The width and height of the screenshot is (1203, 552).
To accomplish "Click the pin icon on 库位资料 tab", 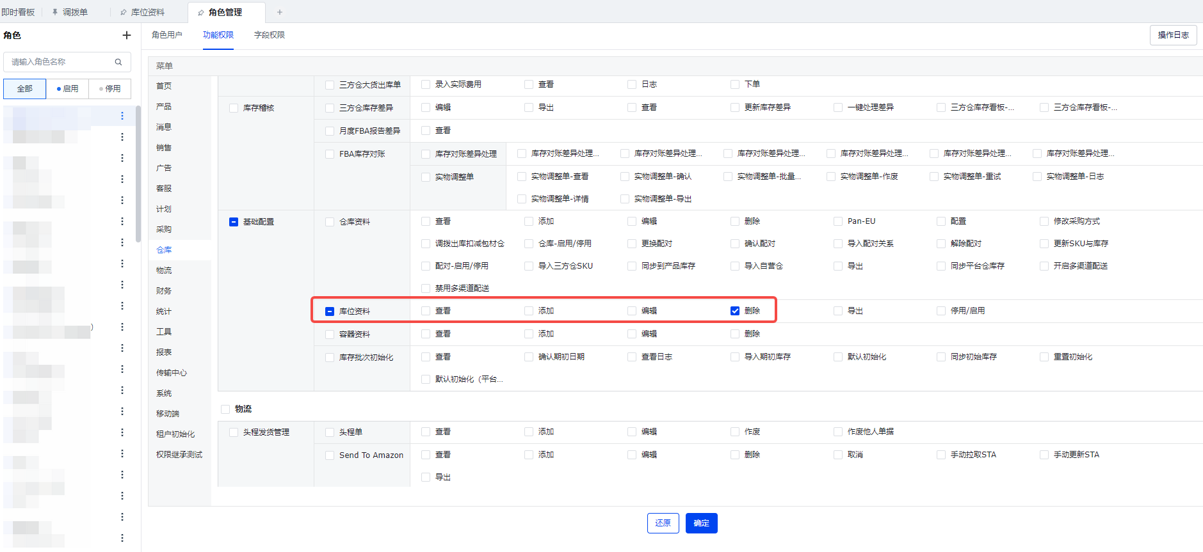I will (x=123, y=12).
